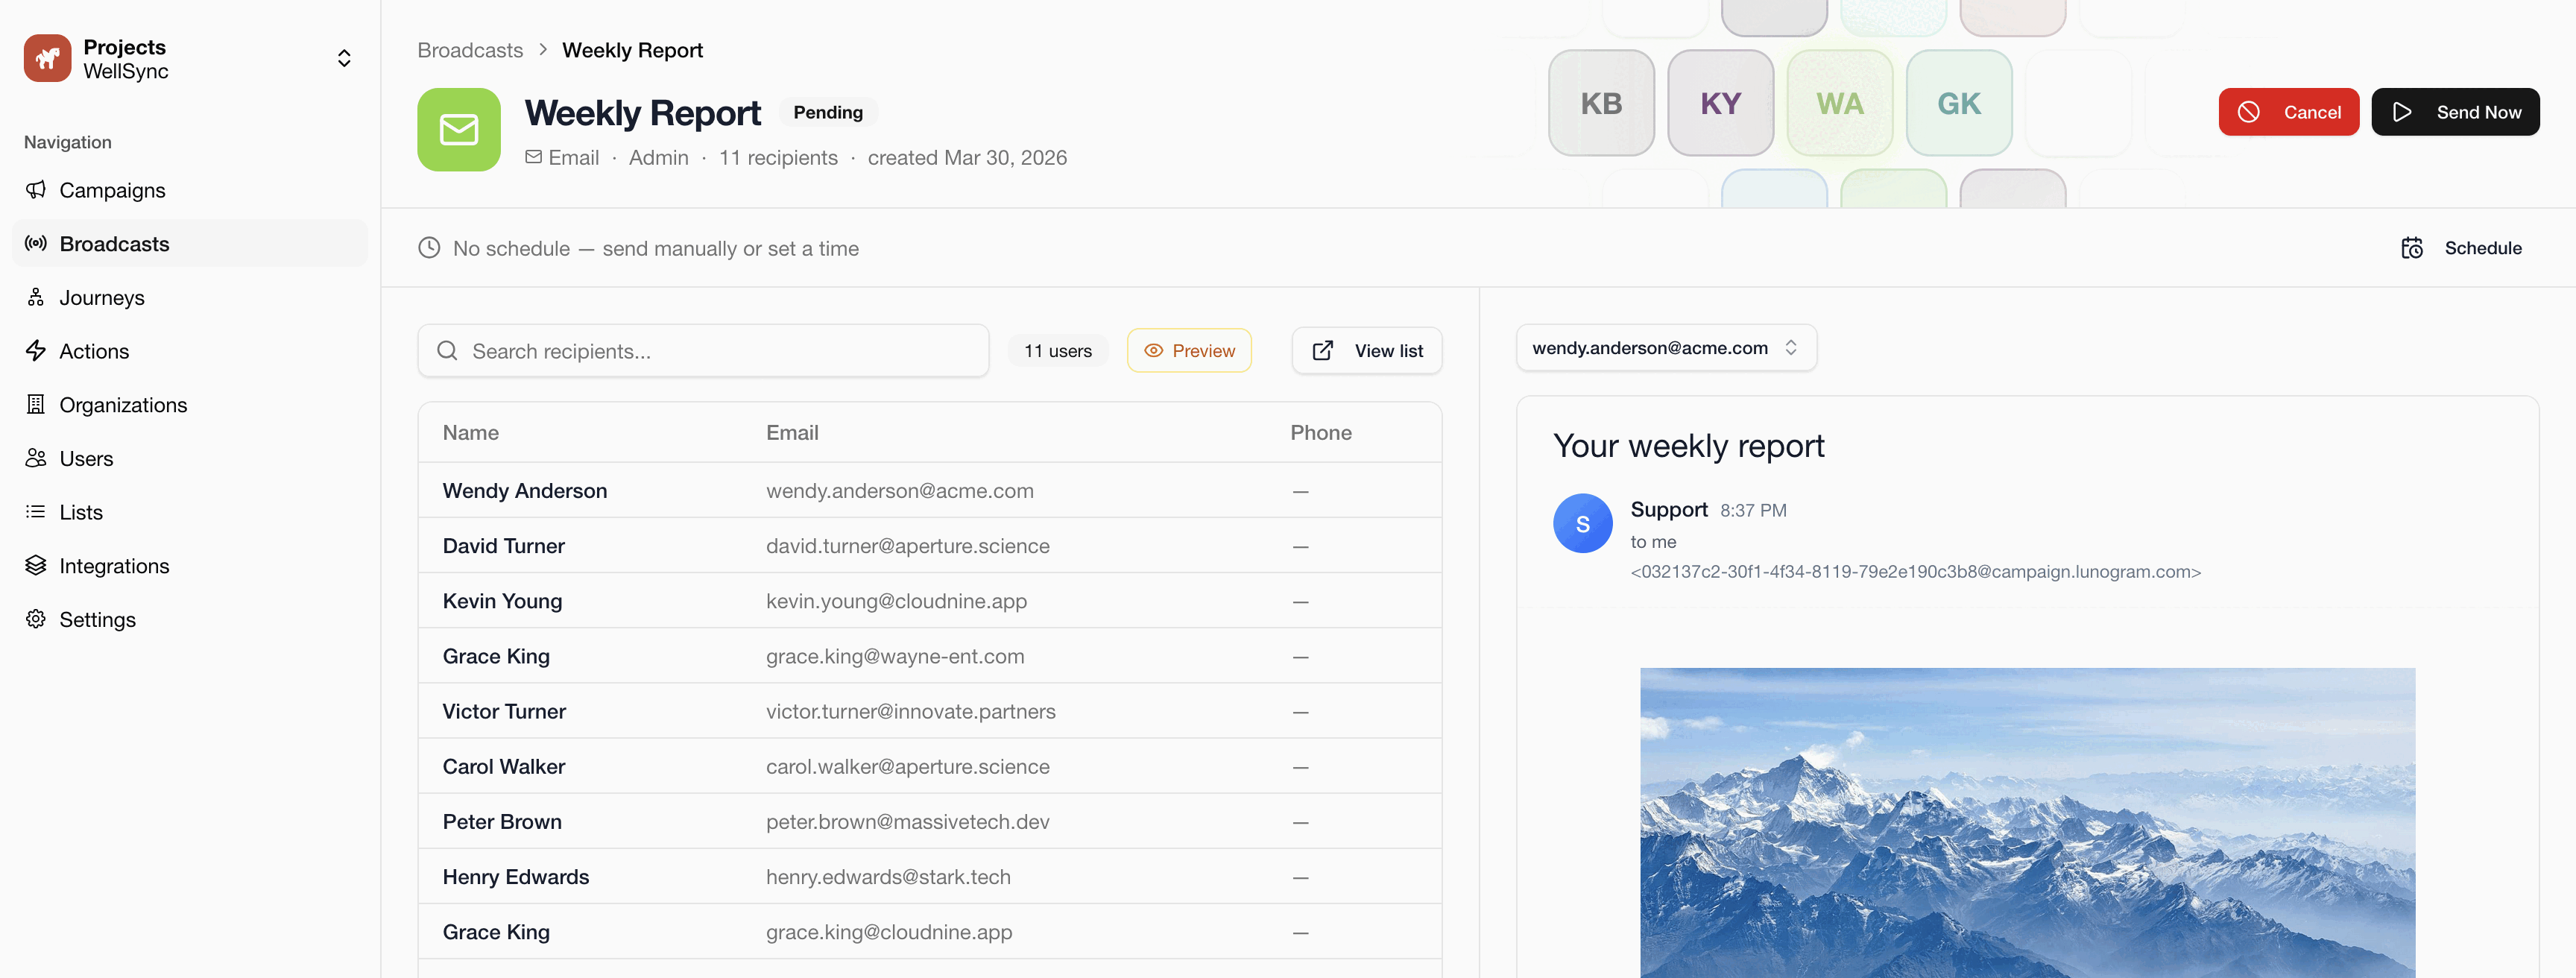Select the Kevin Young recipient row

(x=930, y=601)
